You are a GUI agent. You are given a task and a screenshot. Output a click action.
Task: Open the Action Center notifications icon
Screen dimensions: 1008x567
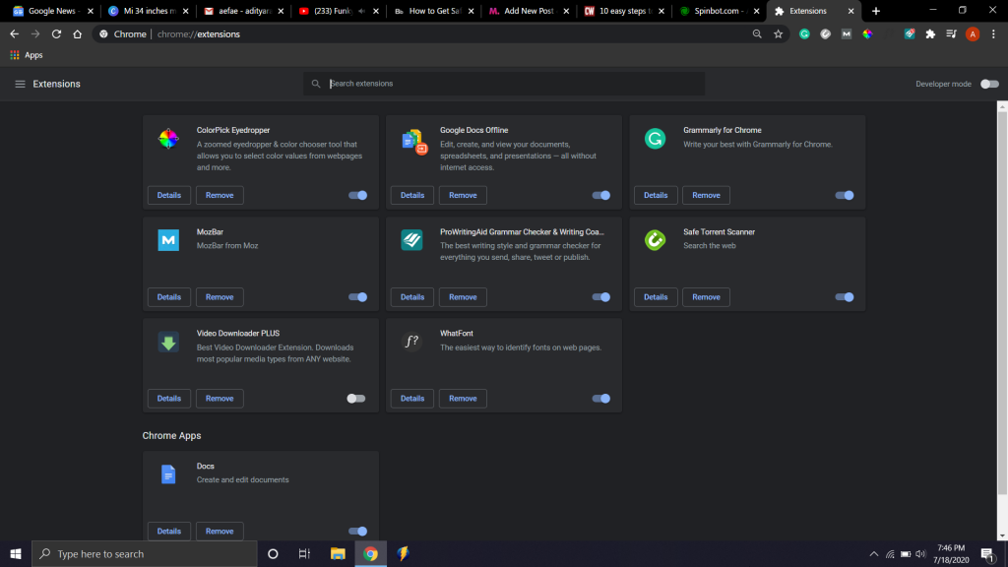coord(988,553)
